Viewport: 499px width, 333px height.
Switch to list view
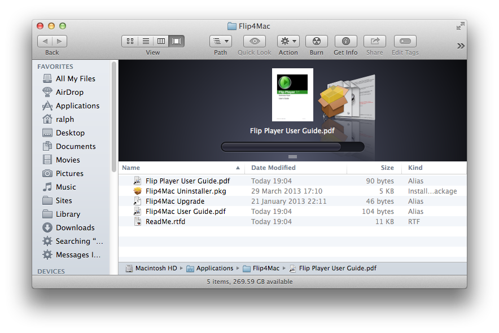pos(146,41)
